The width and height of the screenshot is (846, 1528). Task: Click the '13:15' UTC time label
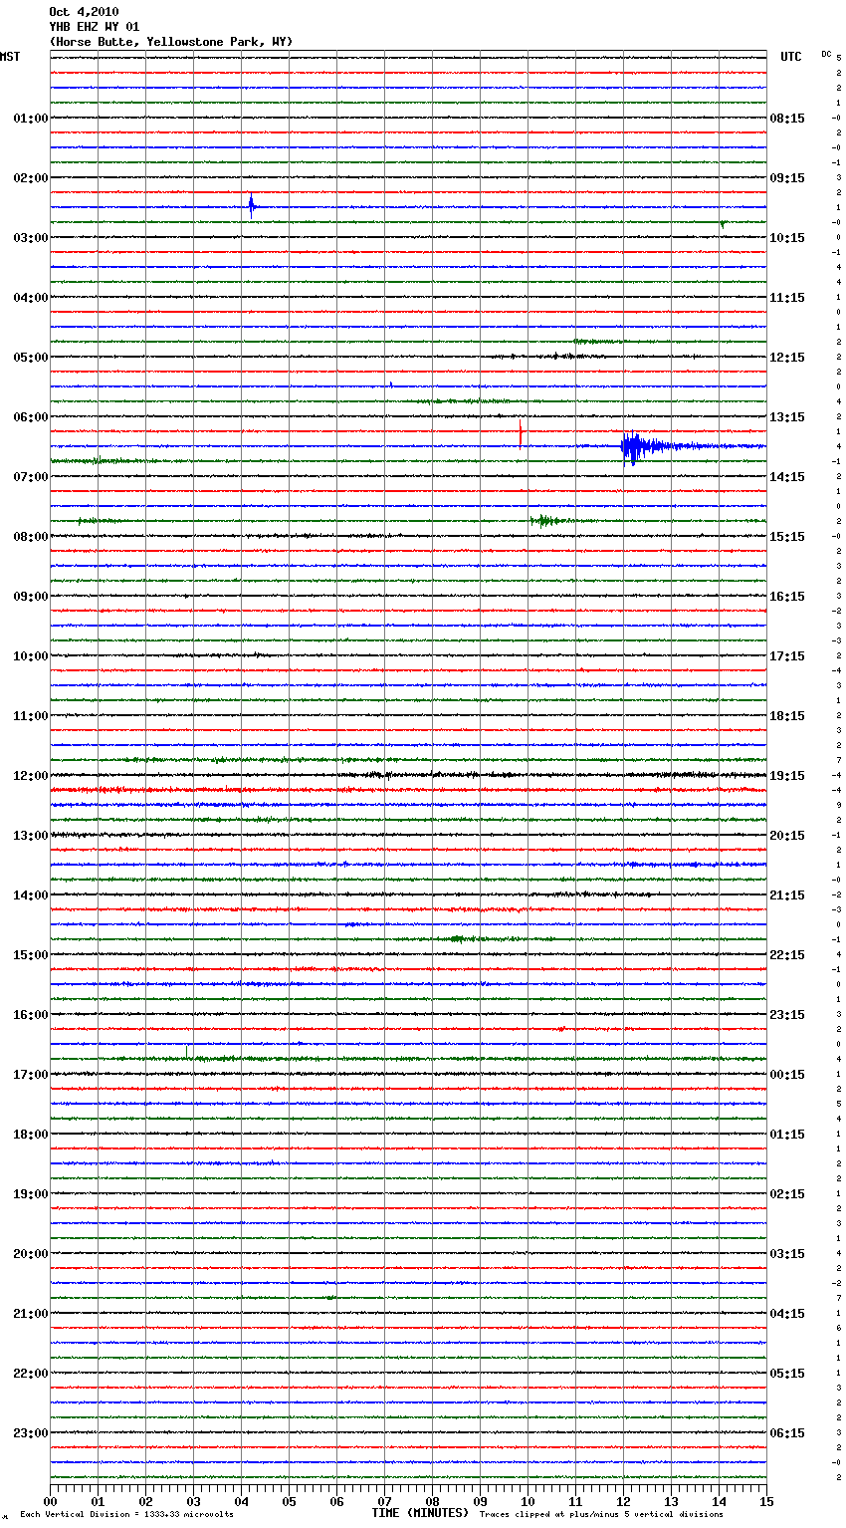click(787, 417)
